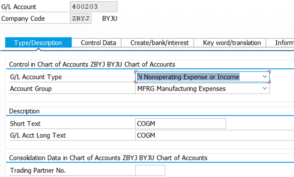Viewport: 294px width, 177px height.
Task: Open the Control Data tab
Action: (x=98, y=43)
